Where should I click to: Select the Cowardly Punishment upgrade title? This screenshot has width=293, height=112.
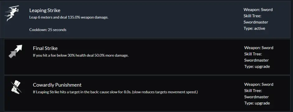(x=57, y=85)
